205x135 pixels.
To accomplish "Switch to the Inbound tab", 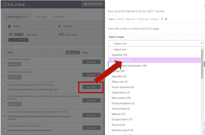I will [130, 19].
